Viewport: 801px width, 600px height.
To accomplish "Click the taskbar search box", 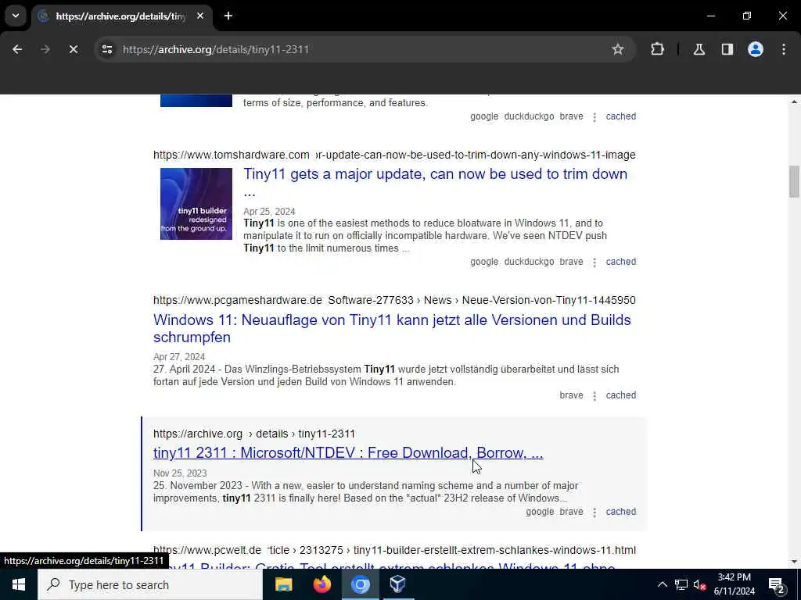I will coord(150,584).
